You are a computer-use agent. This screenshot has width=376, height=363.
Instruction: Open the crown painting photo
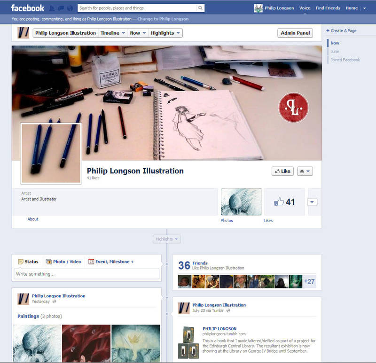136,343
